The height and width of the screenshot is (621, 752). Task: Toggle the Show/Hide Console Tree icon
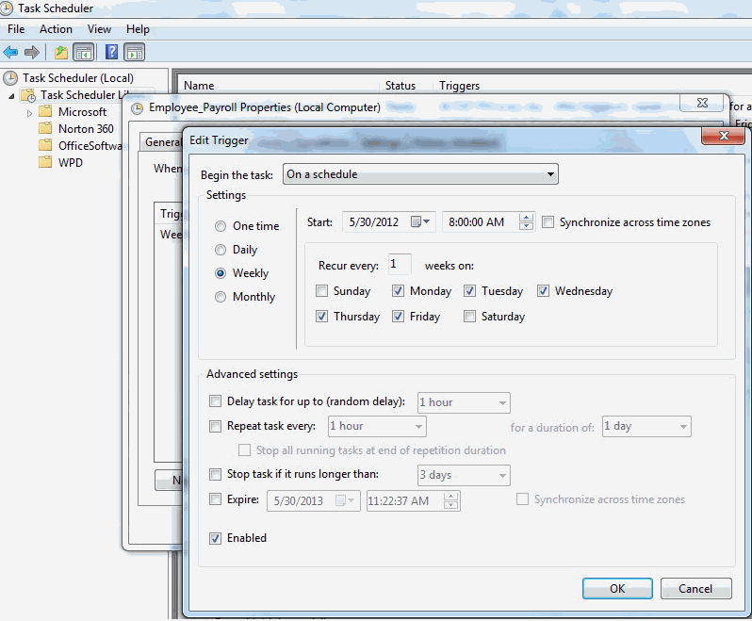tap(83, 52)
